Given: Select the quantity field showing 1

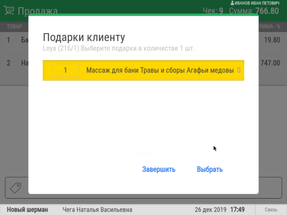Looking at the screenshot, I should [x=65, y=70].
